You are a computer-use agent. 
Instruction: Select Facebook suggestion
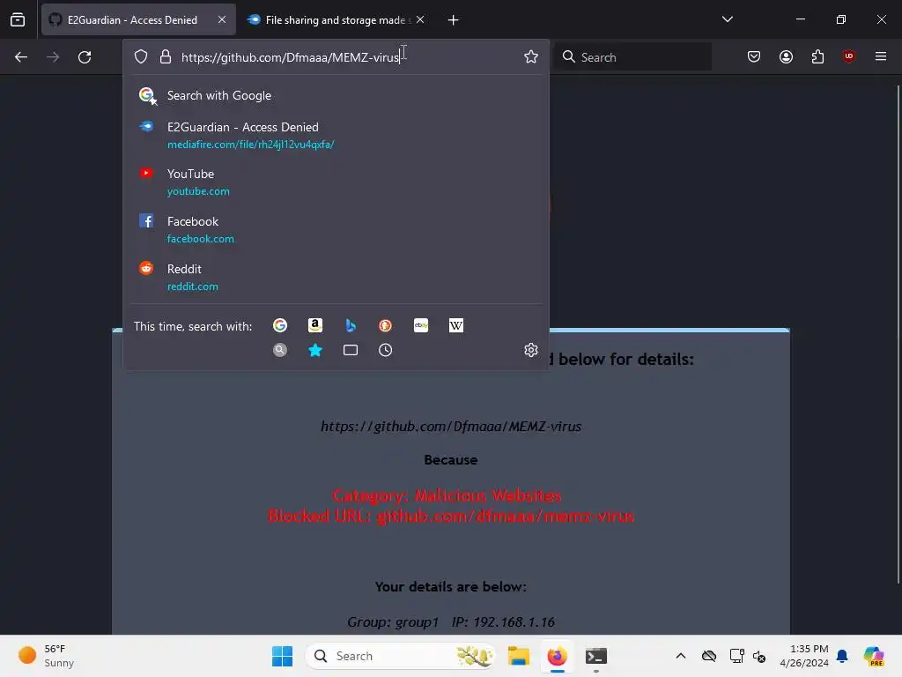tap(336, 230)
